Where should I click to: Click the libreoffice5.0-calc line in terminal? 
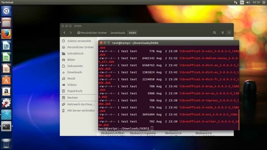tap(169, 51)
